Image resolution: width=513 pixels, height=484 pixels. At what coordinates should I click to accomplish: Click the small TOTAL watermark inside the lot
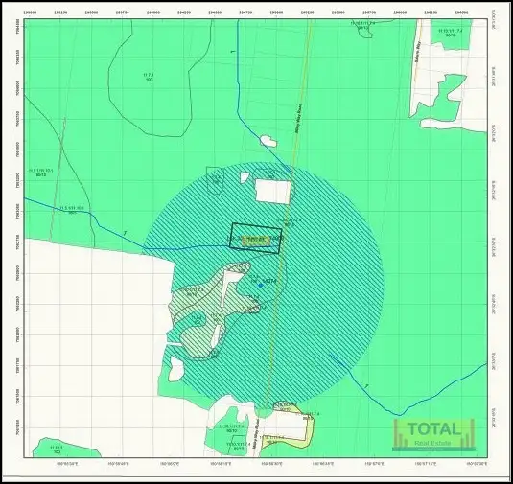(256, 241)
